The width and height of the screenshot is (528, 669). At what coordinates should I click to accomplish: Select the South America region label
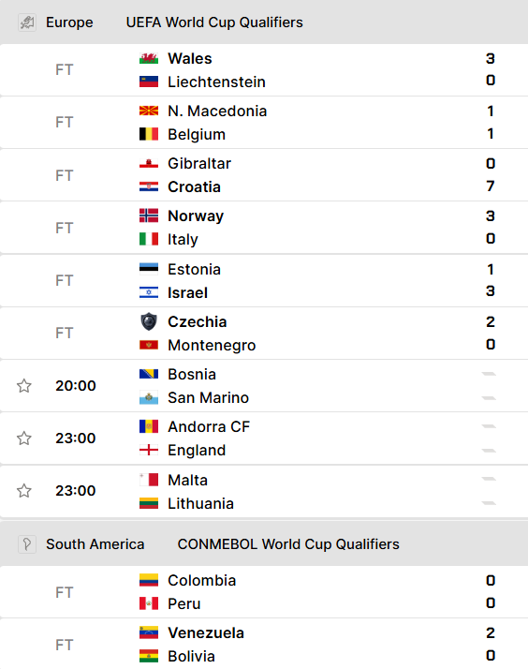tap(95, 544)
